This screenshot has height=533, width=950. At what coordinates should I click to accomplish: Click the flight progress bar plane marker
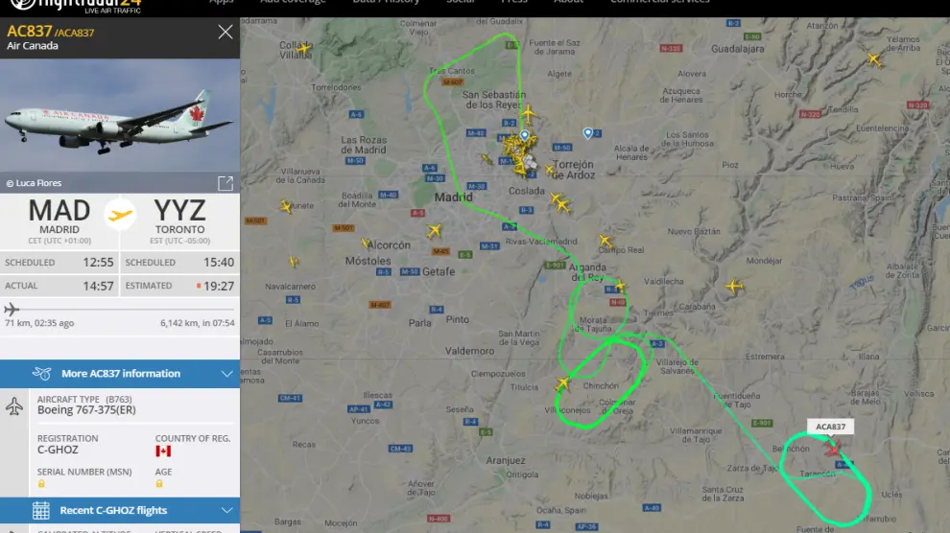click(12, 309)
